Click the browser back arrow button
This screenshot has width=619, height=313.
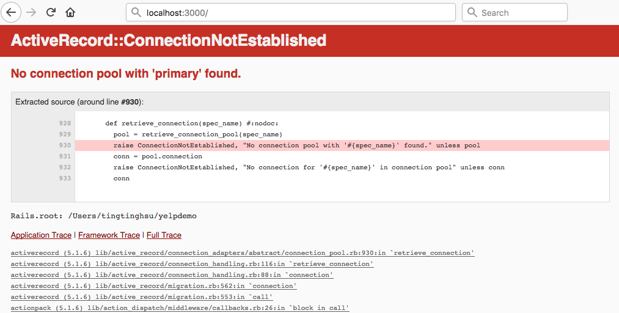[11, 12]
